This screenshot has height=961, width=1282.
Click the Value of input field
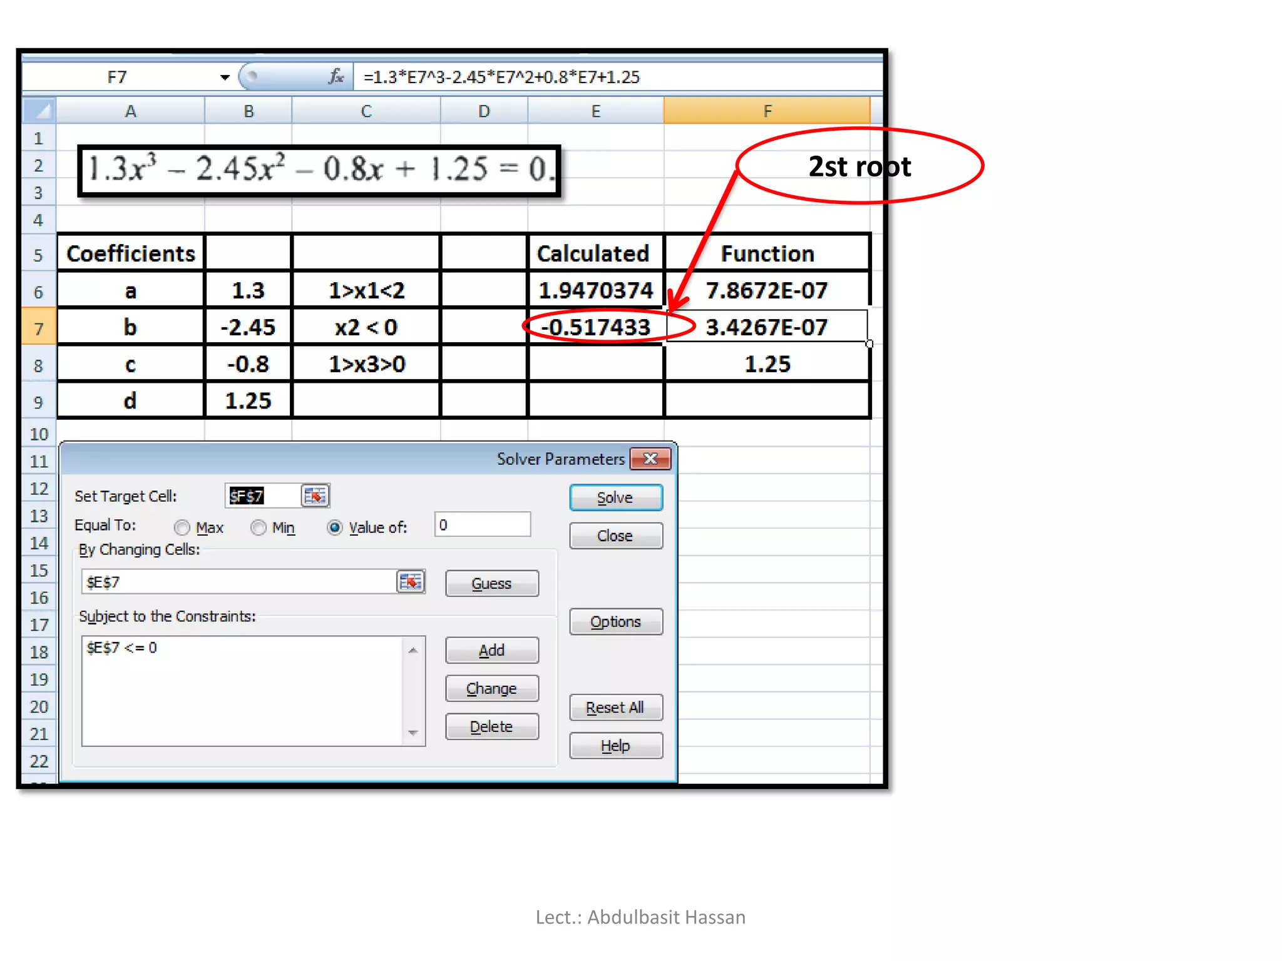click(483, 524)
